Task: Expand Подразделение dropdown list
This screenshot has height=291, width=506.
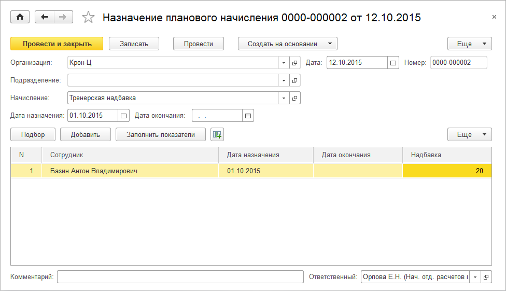Action: point(284,80)
